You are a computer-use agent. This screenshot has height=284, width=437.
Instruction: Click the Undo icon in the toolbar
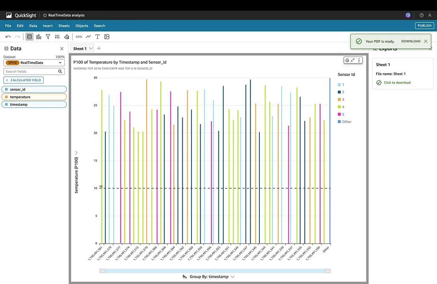click(x=8, y=37)
